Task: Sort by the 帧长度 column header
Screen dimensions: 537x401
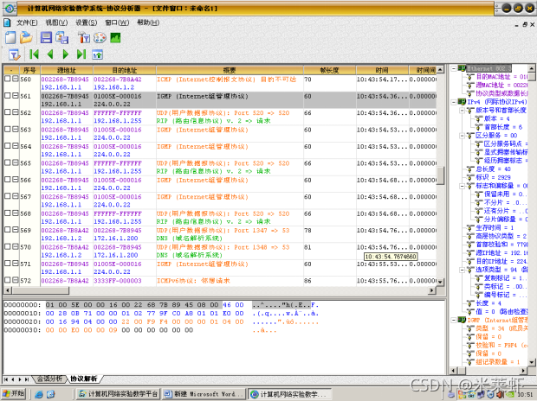Action: 329,70
